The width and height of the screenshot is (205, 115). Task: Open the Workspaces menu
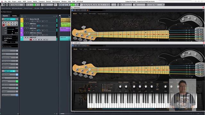click(x=56, y=1)
